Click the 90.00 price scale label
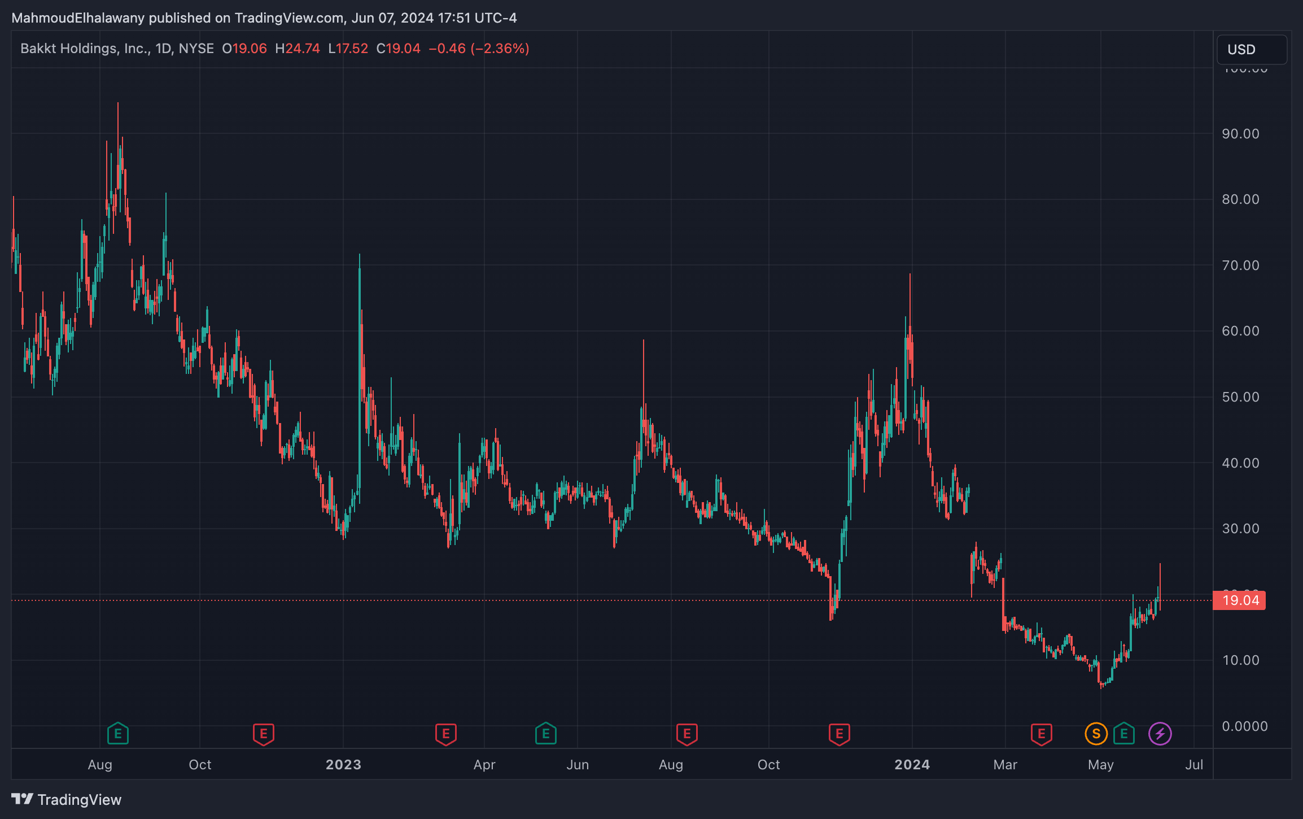Image resolution: width=1303 pixels, height=819 pixels. (x=1240, y=134)
